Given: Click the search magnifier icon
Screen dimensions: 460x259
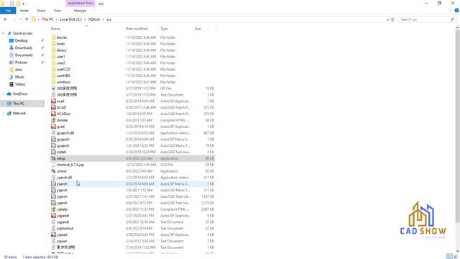Looking at the screenshot, I should [x=452, y=19].
